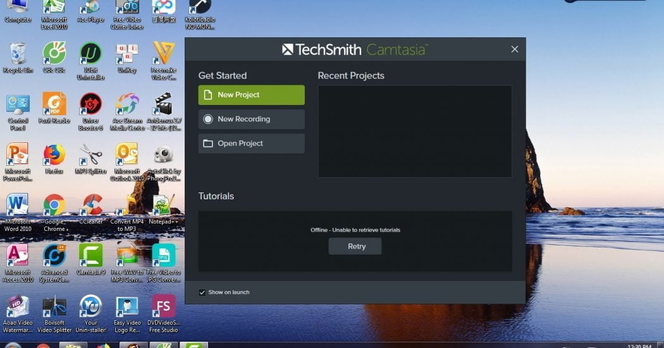The width and height of the screenshot is (664, 348).
Task: Select the Convert MP4 to MP3 icon
Action: point(127,213)
